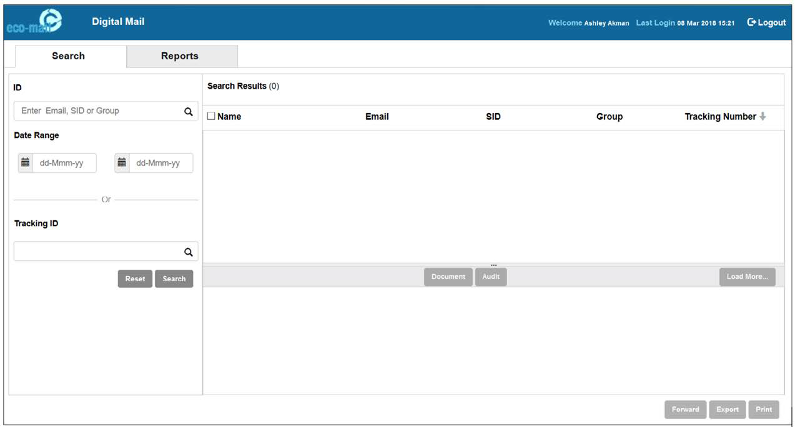Toggle the select-all checkbox beside Name
Image resolution: width=795 pixels, height=427 pixels.
tap(211, 116)
